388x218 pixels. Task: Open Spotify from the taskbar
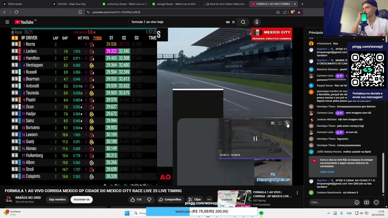[261, 213]
